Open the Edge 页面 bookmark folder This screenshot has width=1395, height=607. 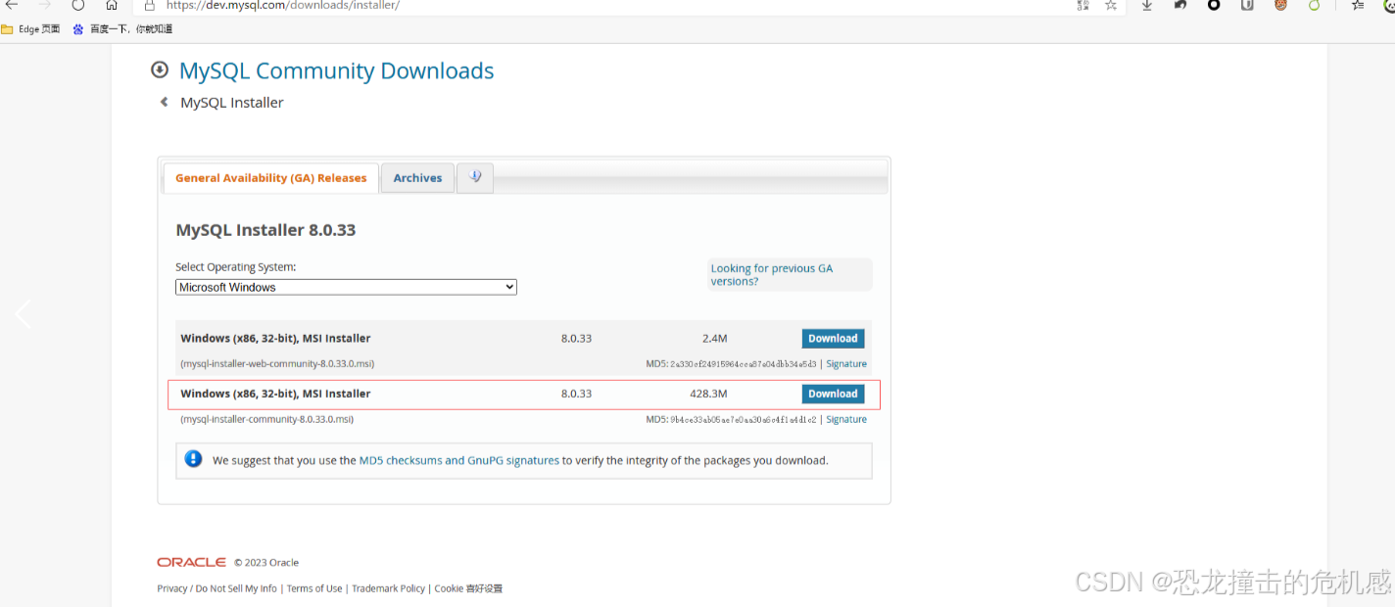[30, 29]
